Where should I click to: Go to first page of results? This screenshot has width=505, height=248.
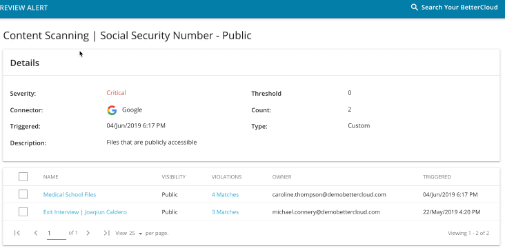pos(17,233)
